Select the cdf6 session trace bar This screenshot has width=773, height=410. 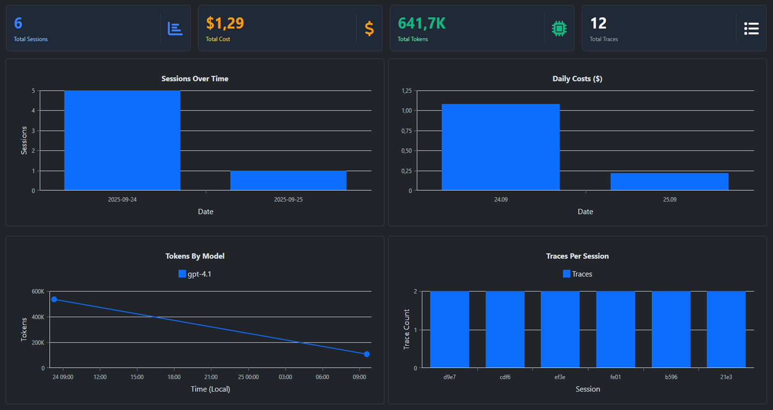[x=505, y=329]
